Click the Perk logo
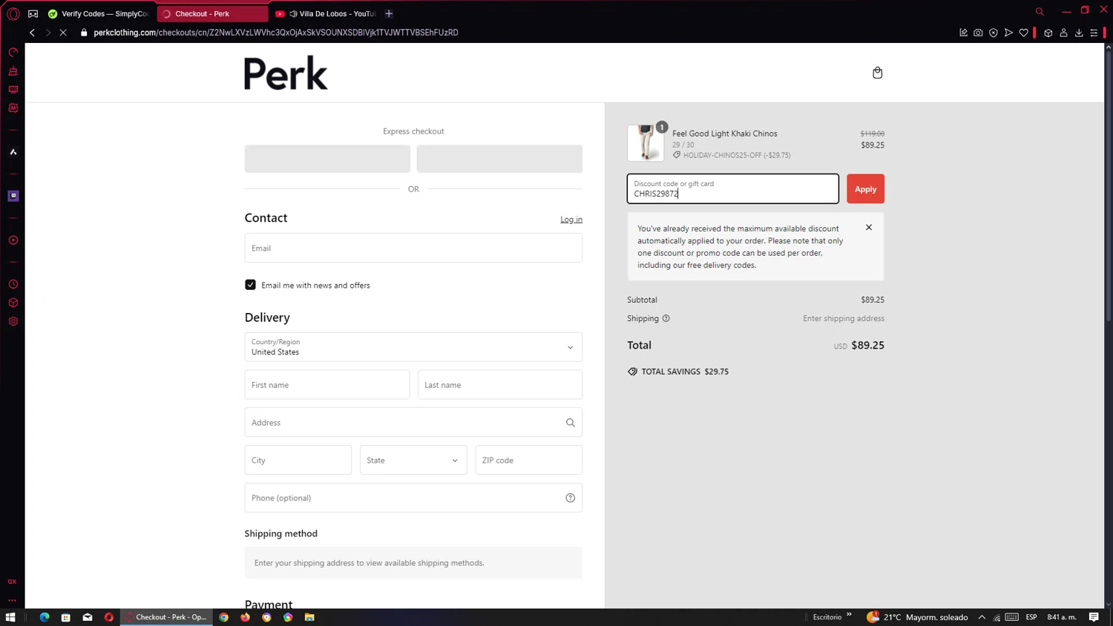 [x=286, y=73]
